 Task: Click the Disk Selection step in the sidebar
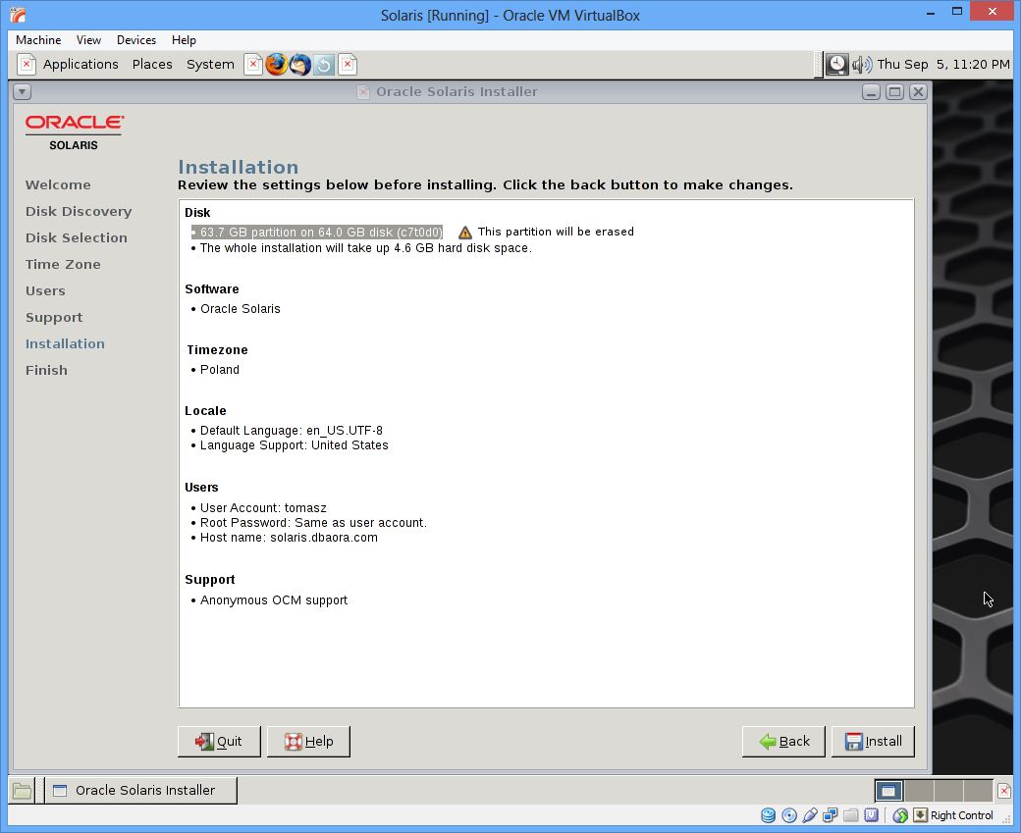tap(77, 238)
